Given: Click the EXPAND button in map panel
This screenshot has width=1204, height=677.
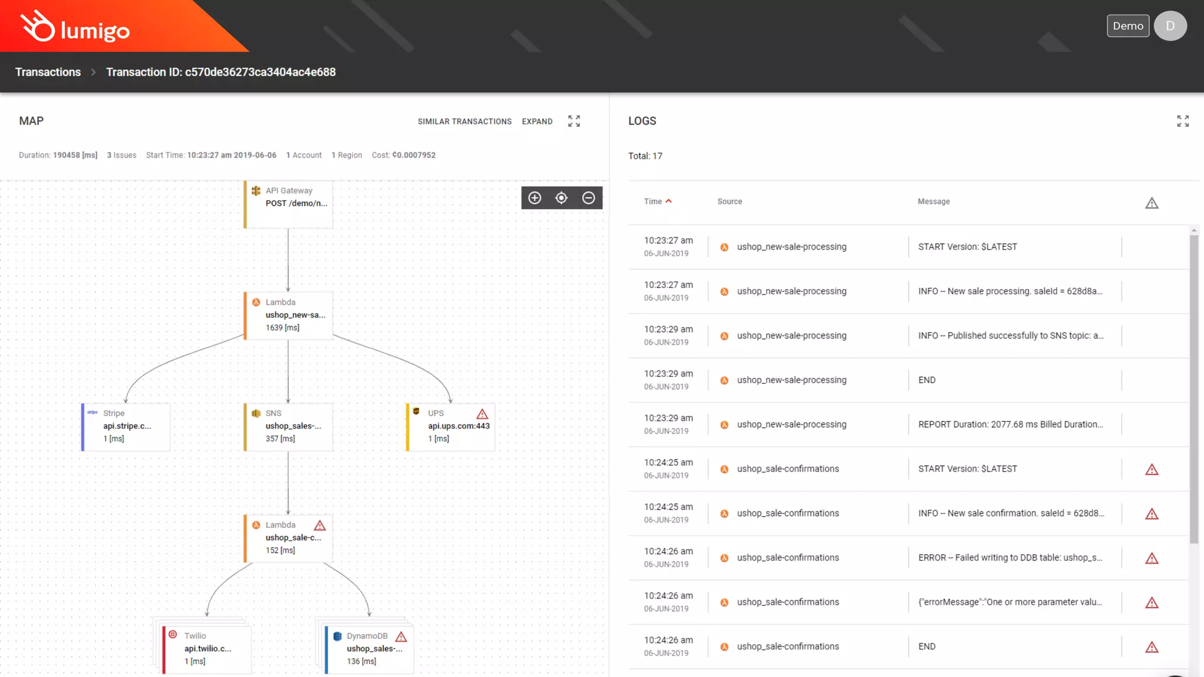Looking at the screenshot, I should click(537, 122).
